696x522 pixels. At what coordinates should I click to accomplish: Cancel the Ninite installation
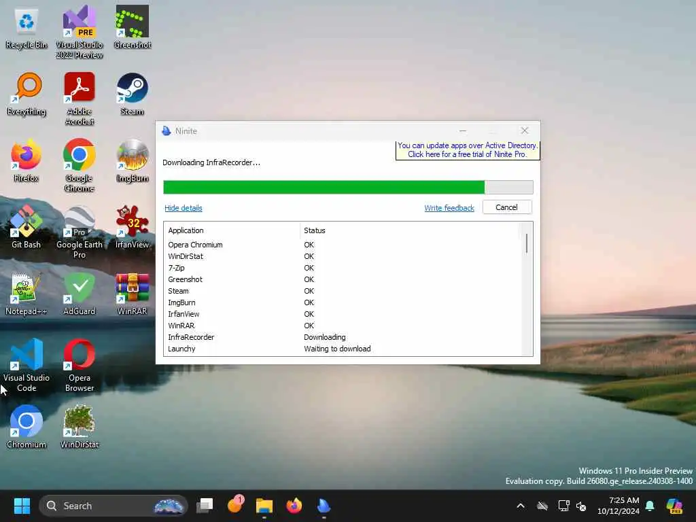click(507, 207)
